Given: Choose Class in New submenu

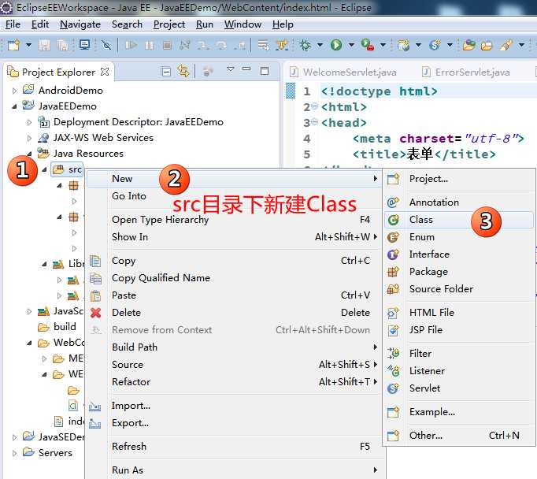Looking at the screenshot, I should click(x=459, y=220).
